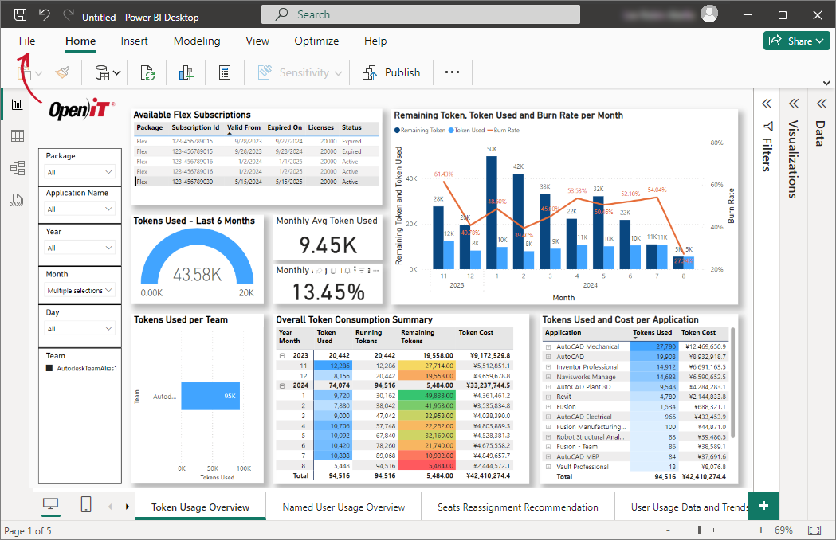Open Table view from left sidebar
The height and width of the screenshot is (540, 836).
[17, 136]
